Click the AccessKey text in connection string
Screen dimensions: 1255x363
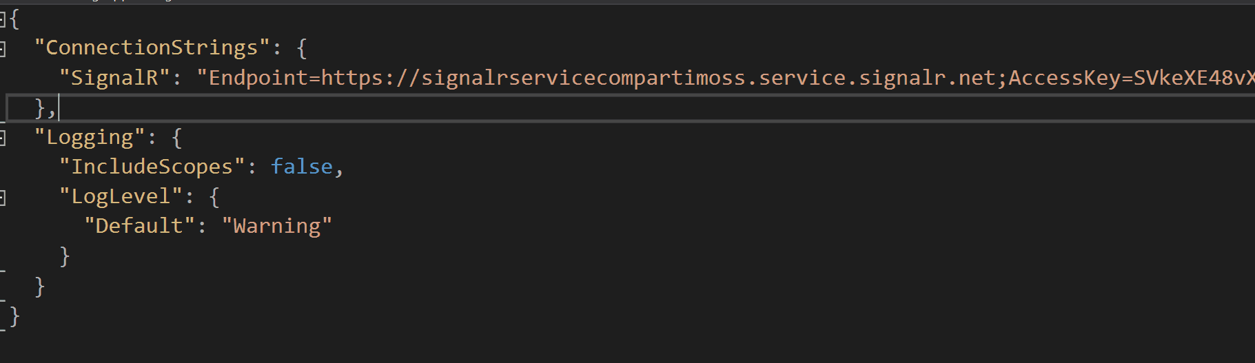[x=1064, y=78]
